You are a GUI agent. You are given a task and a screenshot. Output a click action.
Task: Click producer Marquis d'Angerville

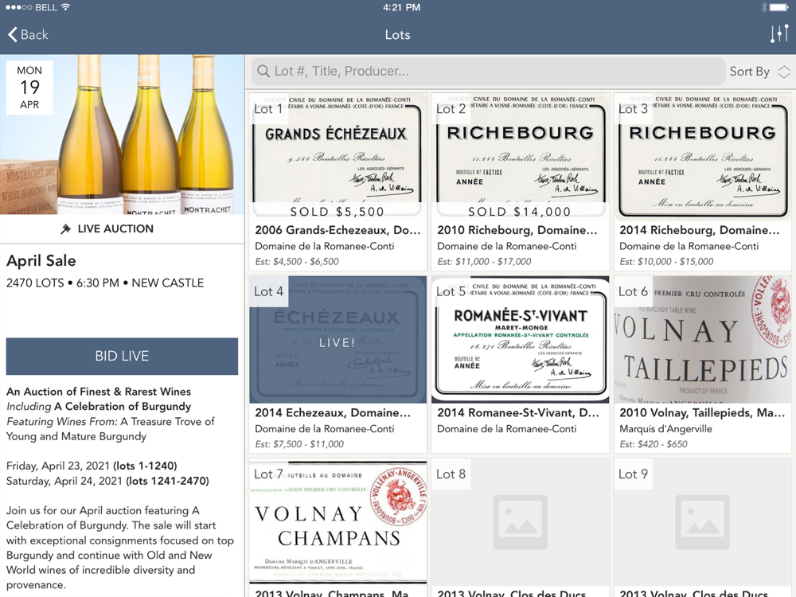[x=665, y=429]
